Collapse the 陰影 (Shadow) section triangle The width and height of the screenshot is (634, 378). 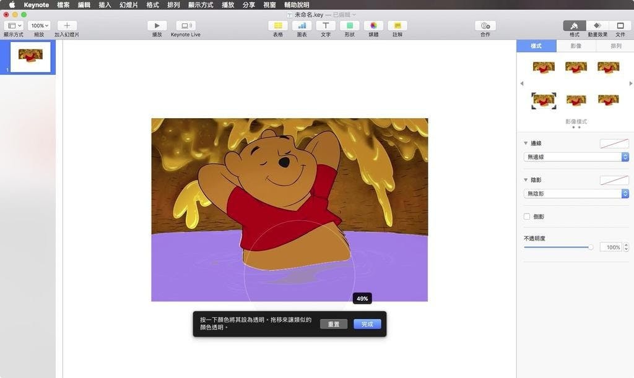[526, 179]
